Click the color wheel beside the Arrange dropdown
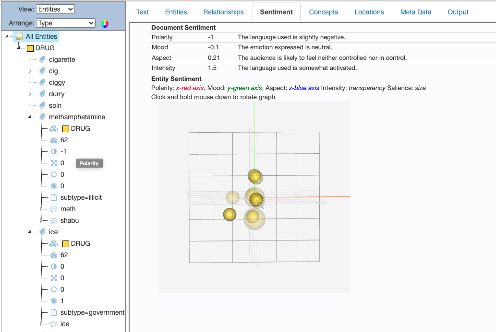496x332 pixels. pos(105,24)
